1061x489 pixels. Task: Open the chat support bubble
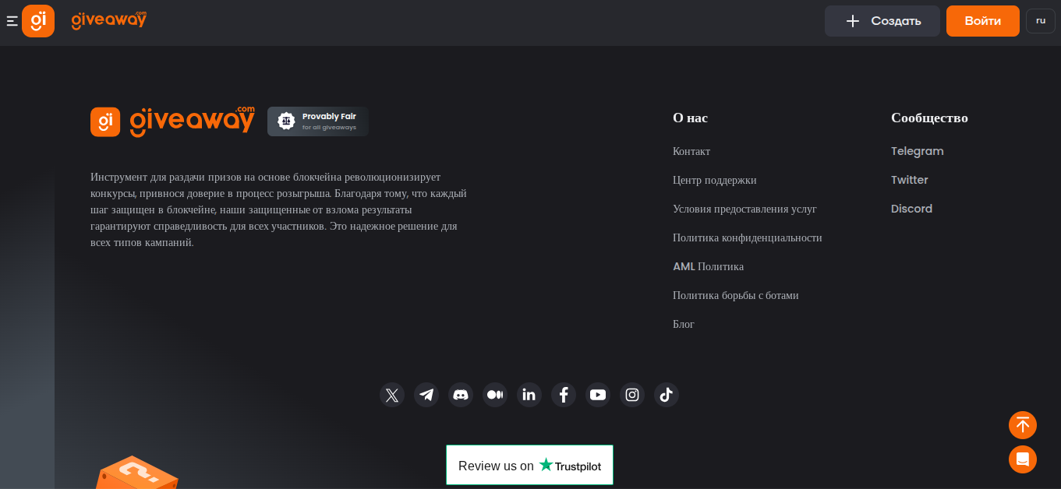pos(1022,459)
